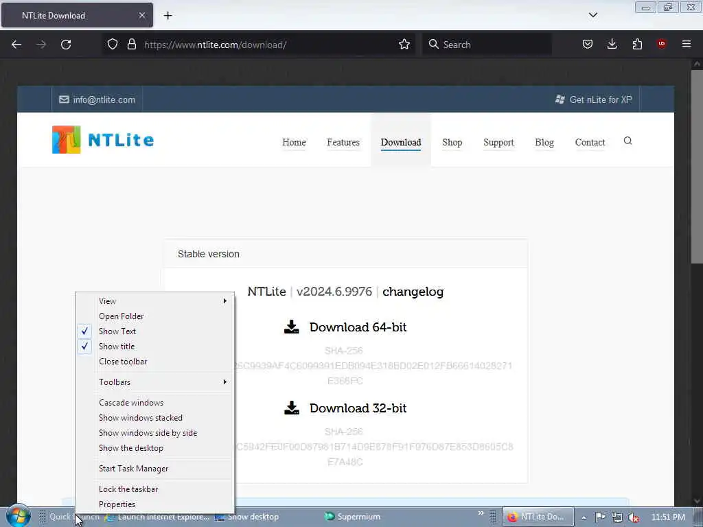This screenshot has height=527, width=703.
Task: Open the website search magnifier icon
Action: [x=627, y=141]
